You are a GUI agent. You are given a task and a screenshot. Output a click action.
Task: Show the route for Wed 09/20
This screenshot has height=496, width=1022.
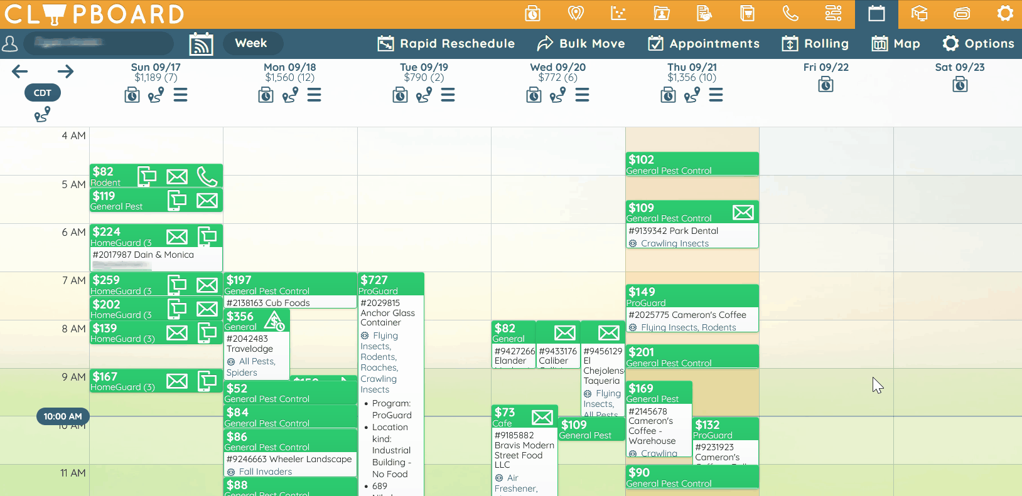pos(557,95)
